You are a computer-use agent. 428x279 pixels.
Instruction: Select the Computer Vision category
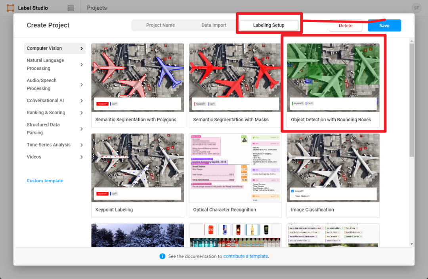tap(55, 48)
